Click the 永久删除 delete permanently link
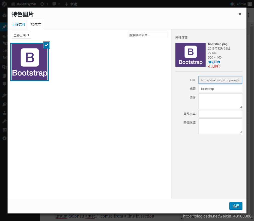The height and width of the screenshot is (221, 254). pyautogui.click(x=214, y=67)
